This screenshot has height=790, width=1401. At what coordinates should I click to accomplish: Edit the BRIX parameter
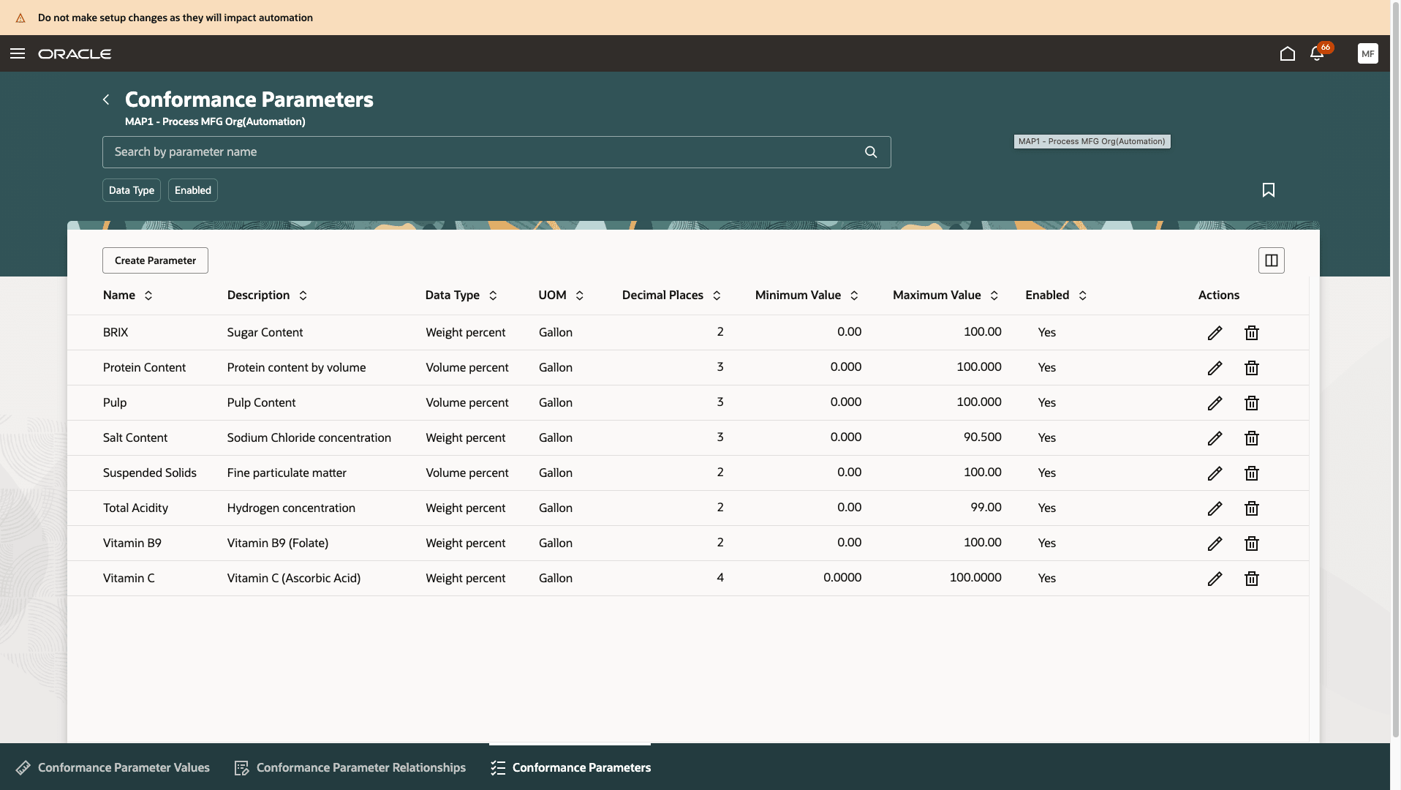click(x=1215, y=333)
